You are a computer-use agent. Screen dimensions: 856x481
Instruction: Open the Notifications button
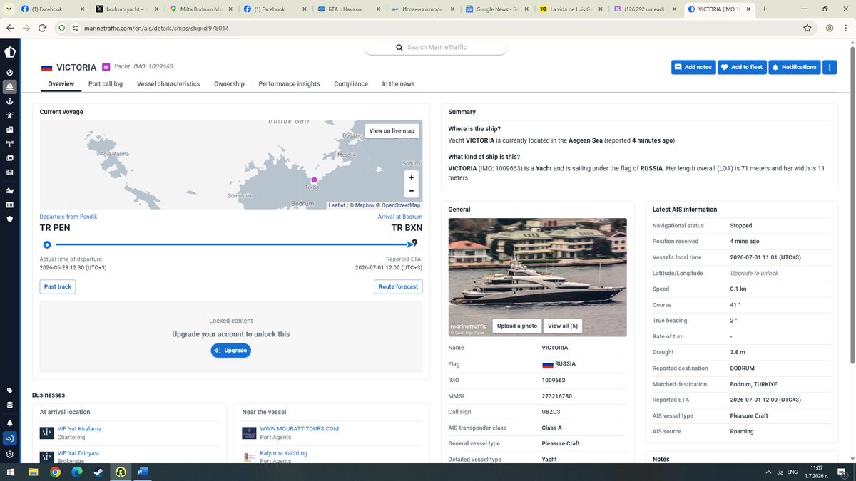794,67
